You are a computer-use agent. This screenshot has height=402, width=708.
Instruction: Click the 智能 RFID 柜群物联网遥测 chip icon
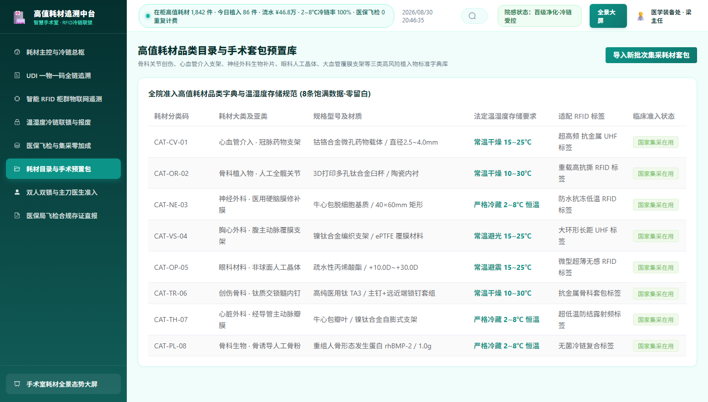pos(17,99)
